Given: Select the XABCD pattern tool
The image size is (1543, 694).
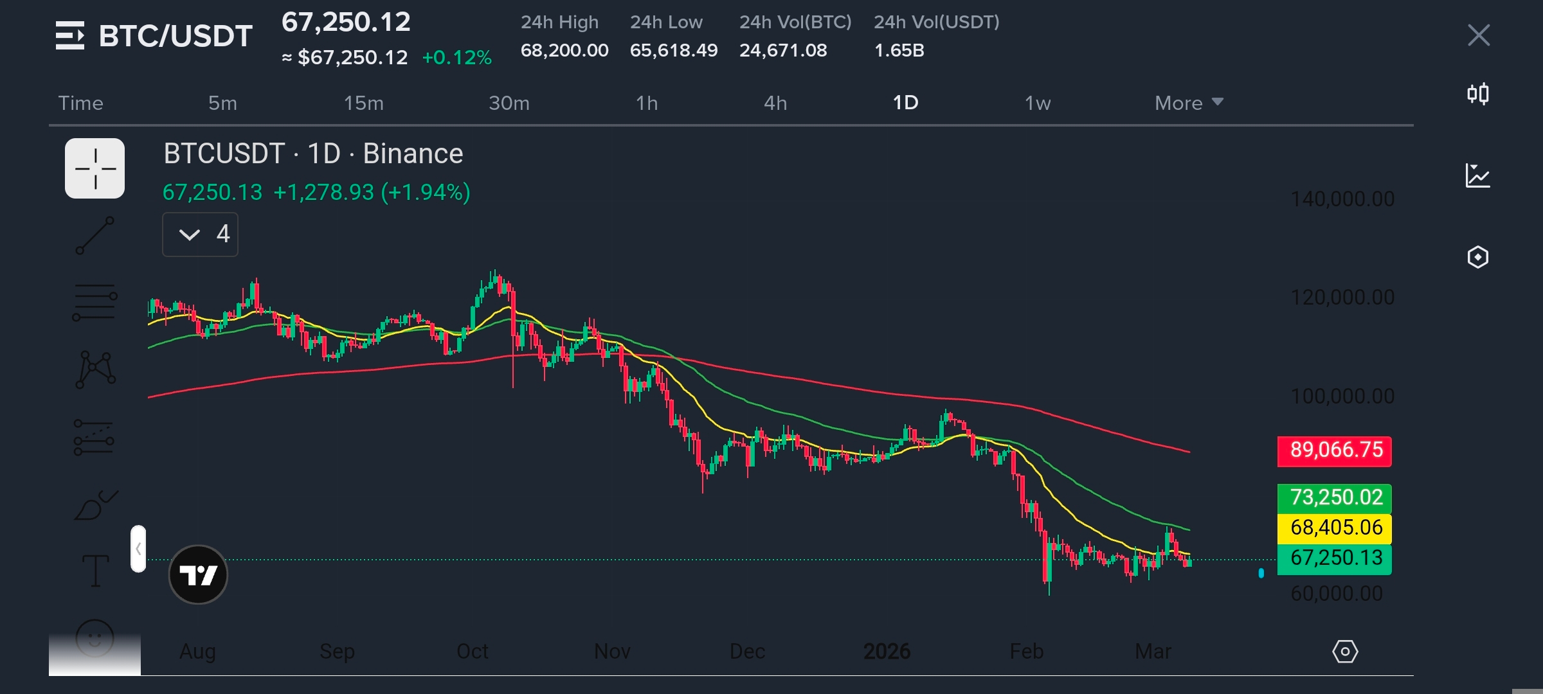Looking at the screenshot, I should [x=95, y=369].
